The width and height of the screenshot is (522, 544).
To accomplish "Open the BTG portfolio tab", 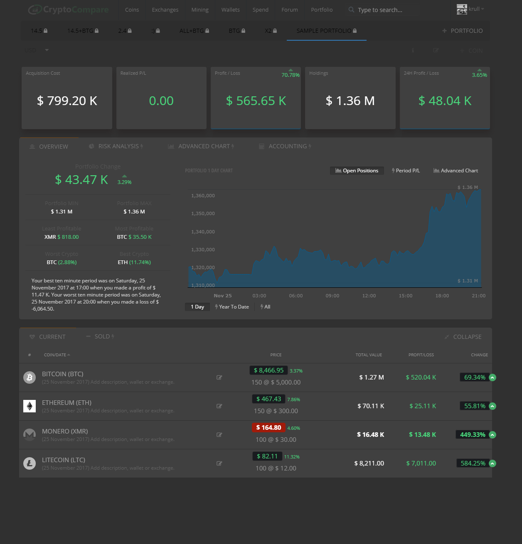I will tap(237, 31).
